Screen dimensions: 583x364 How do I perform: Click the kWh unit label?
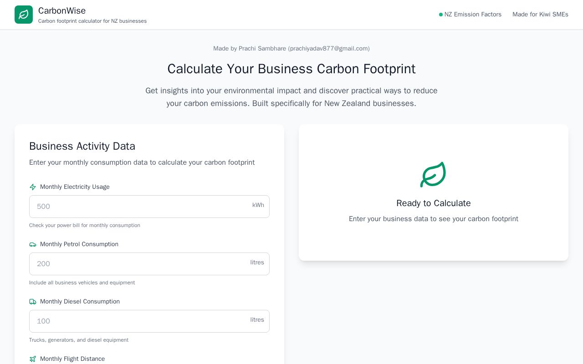[x=258, y=205]
